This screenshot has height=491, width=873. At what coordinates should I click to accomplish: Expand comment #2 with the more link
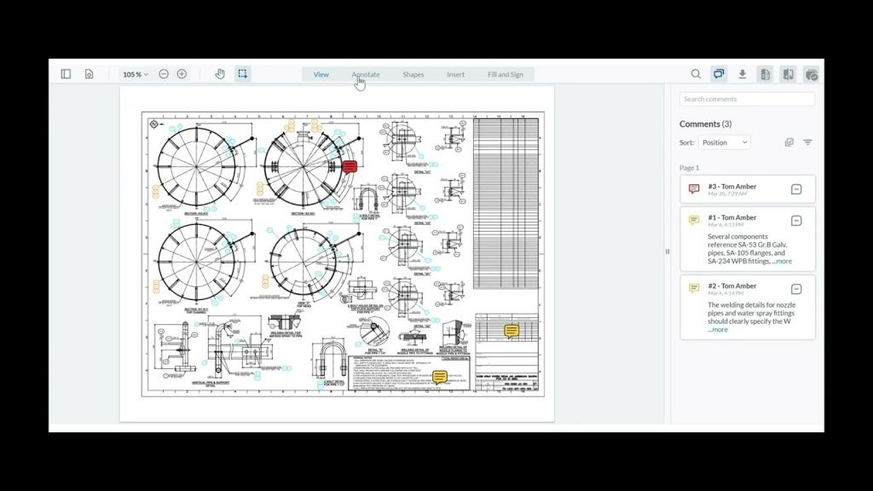(x=719, y=330)
